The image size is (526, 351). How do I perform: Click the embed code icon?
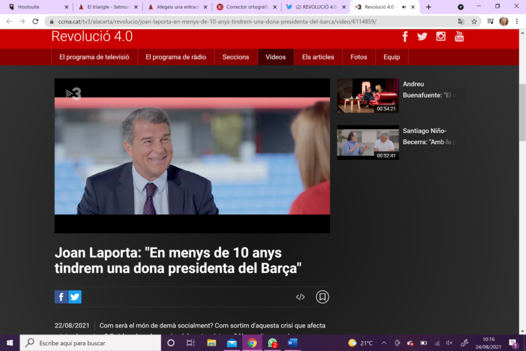point(300,297)
